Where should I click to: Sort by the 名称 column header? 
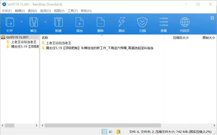coord(45,38)
